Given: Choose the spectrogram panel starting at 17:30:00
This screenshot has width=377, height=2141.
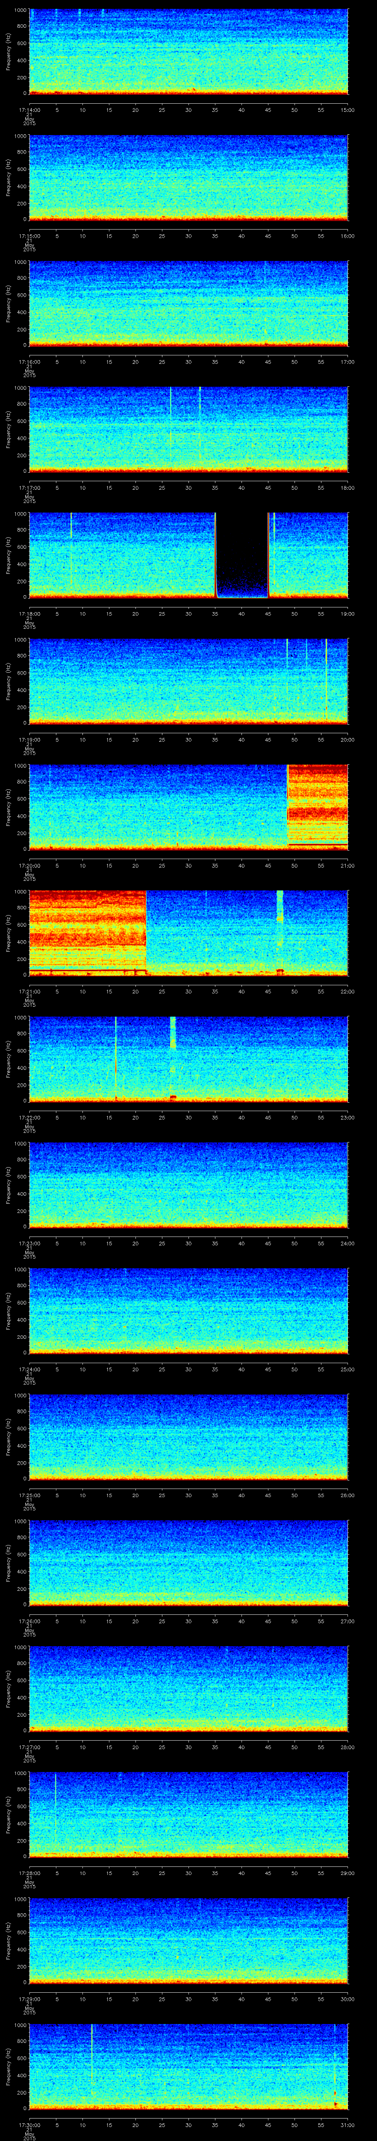Looking at the screenshot, I should coord(188,2066).
